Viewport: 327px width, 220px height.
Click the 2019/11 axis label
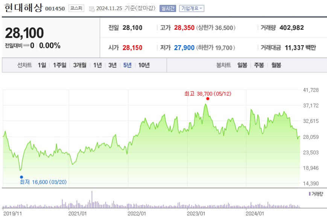(12, 214)
